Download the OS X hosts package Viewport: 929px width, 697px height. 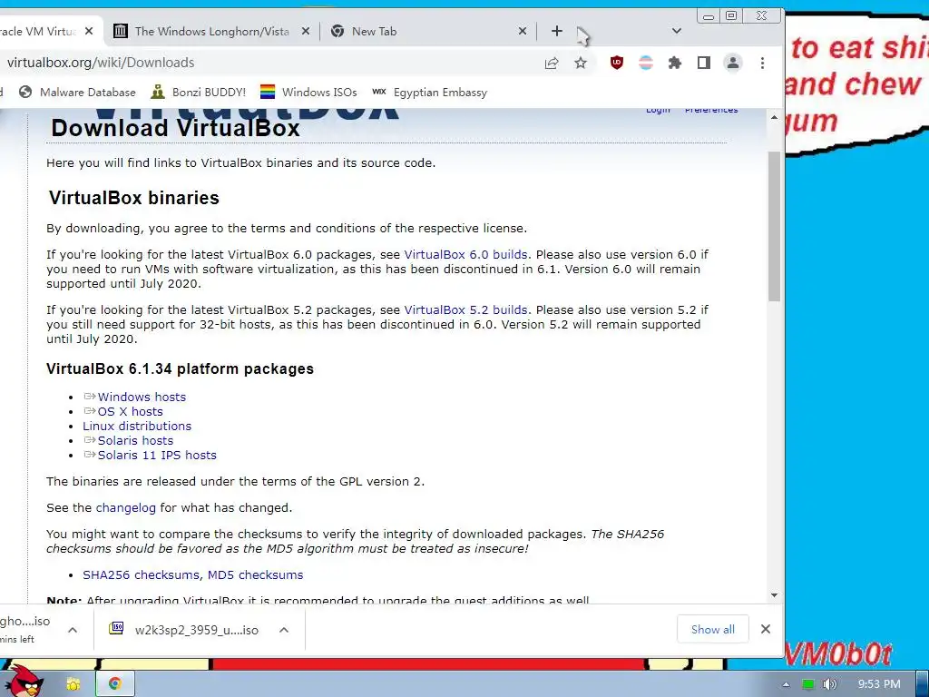[x=131, y=411]
